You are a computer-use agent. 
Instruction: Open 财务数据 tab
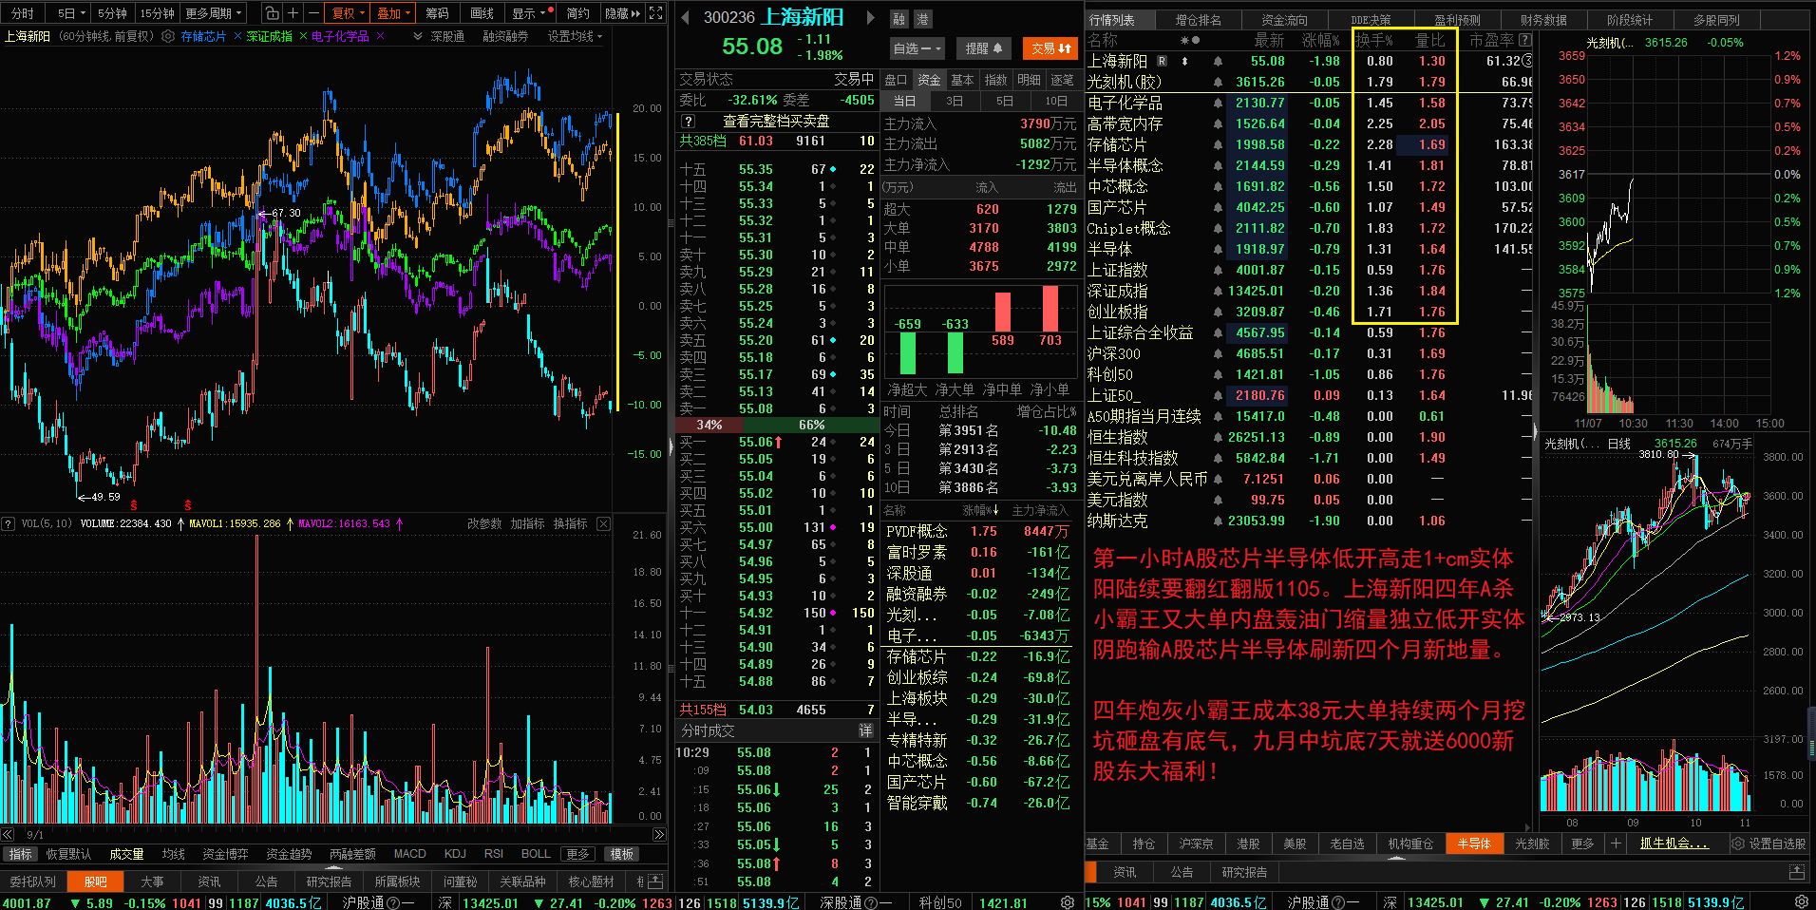pyautogui.click(x=1543, y=20)
